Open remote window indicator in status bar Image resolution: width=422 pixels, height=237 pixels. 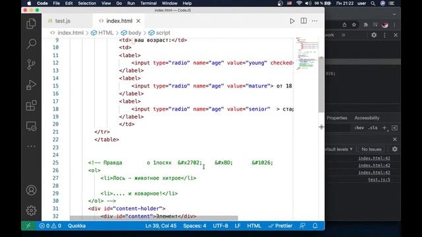pos(28,226)
